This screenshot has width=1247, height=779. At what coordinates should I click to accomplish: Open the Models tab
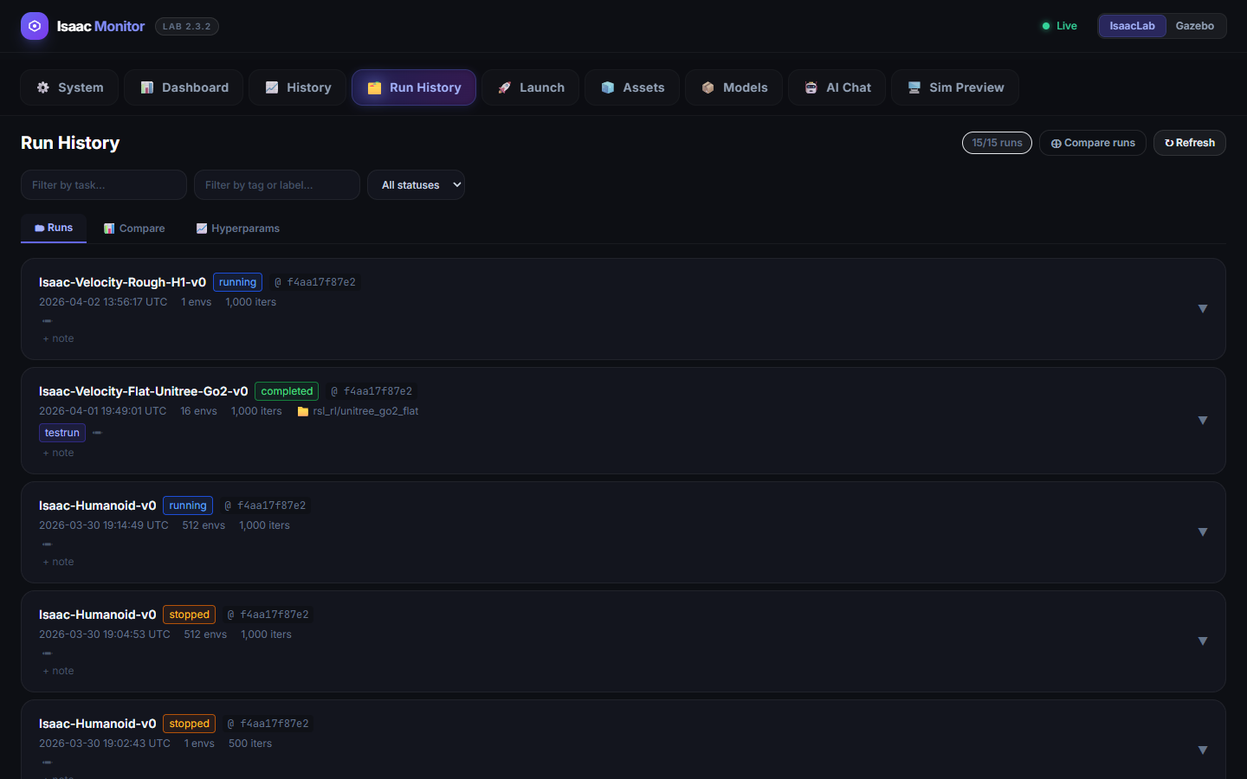point(733,87)
